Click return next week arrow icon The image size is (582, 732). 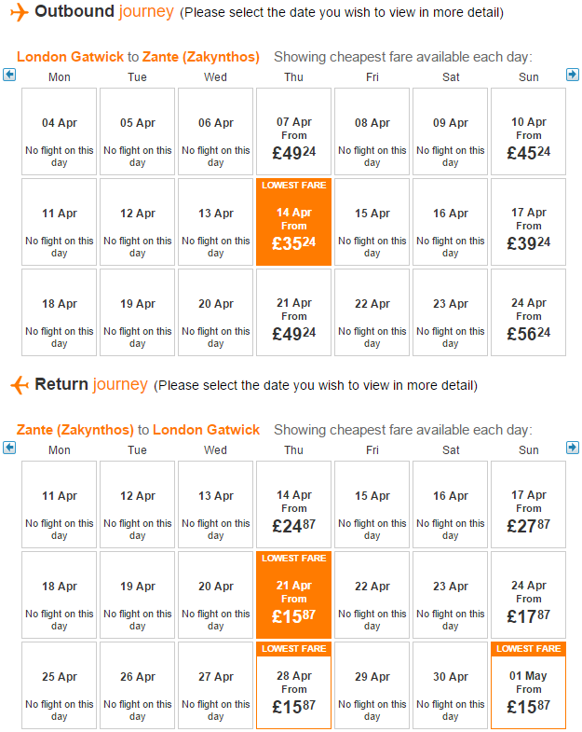click(573, 448)
